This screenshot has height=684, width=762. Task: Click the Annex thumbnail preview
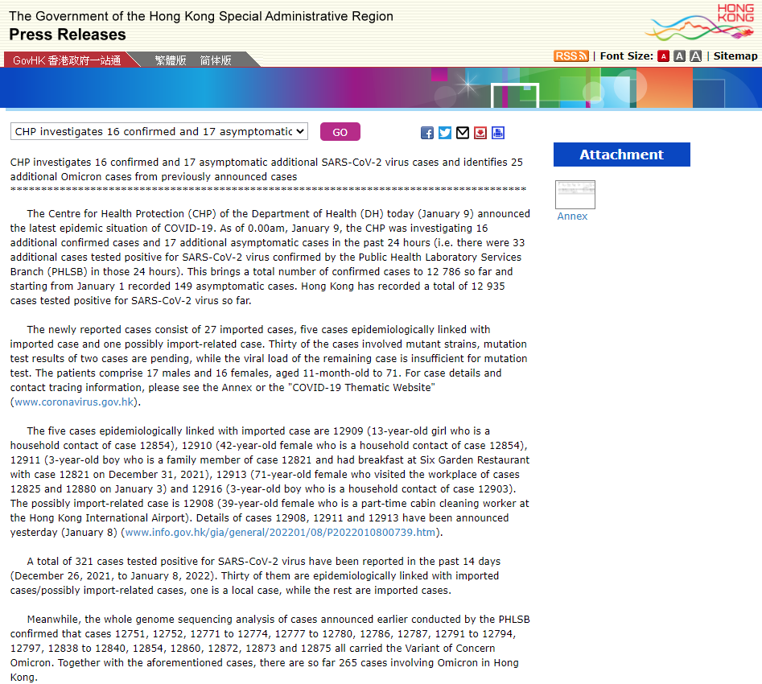(x=575, y=195)
